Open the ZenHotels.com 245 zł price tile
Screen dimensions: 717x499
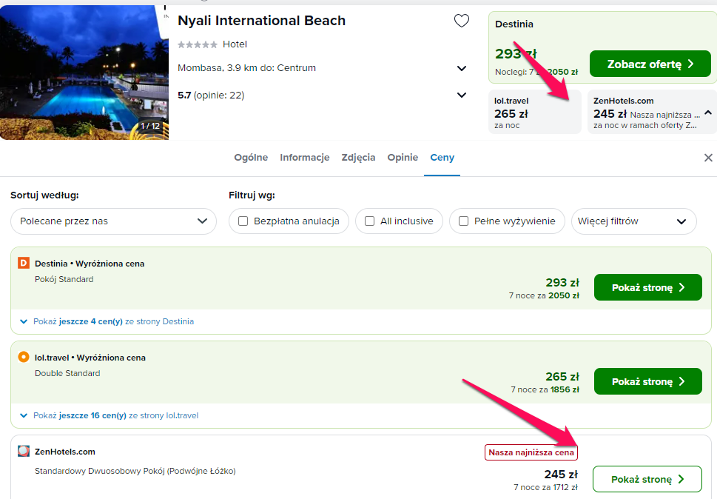(653, 112)
